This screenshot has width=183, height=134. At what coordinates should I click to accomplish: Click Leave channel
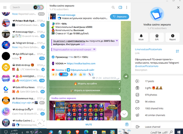(x=157, y=127)
